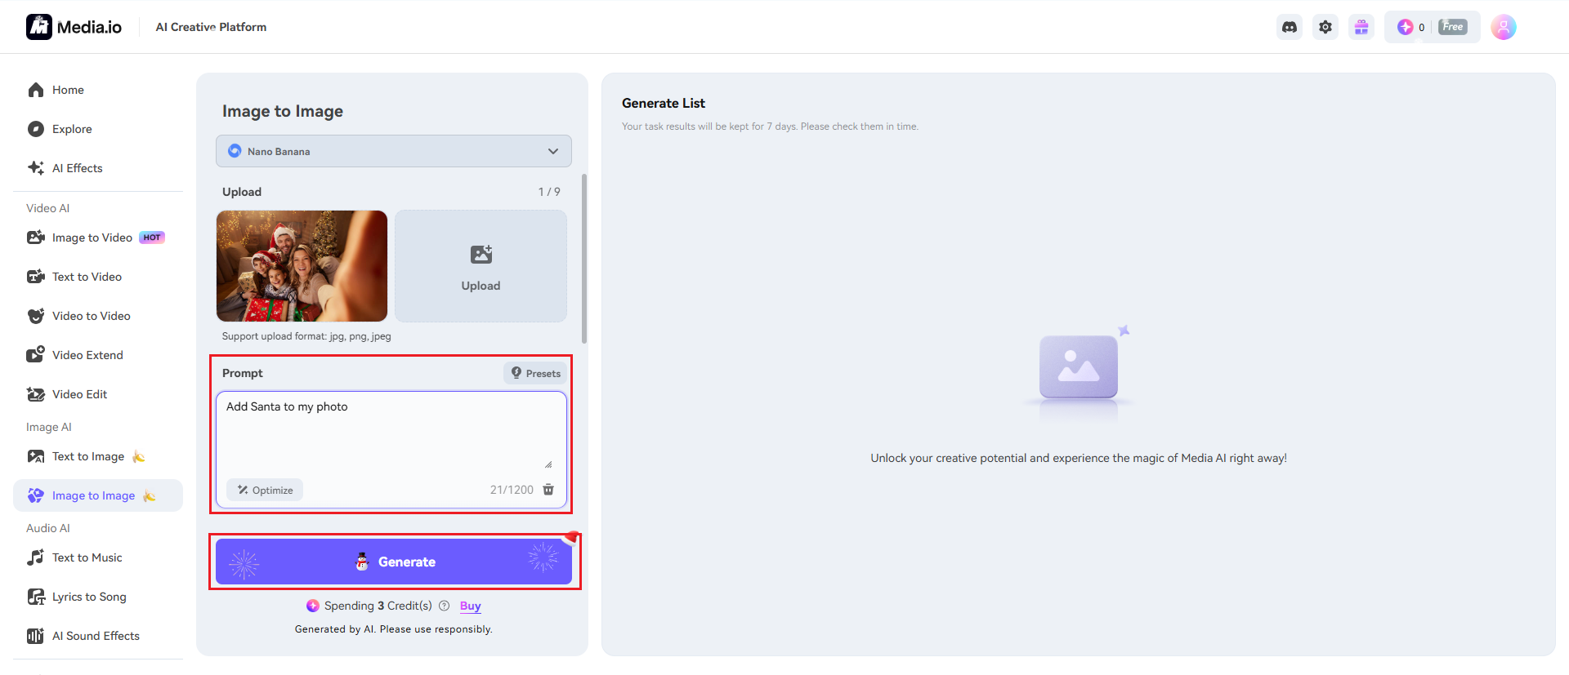The width and height of the screenshot is (1569, 675).
Task: Open the user profile avatar
Action: coord(1504,27)
